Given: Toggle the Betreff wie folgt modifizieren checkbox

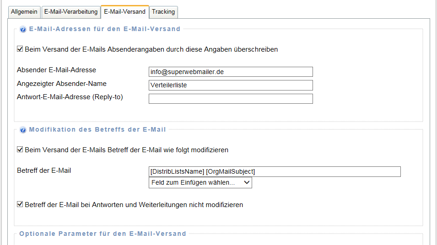Looking at the screenshot, I should tap(20, 149).
